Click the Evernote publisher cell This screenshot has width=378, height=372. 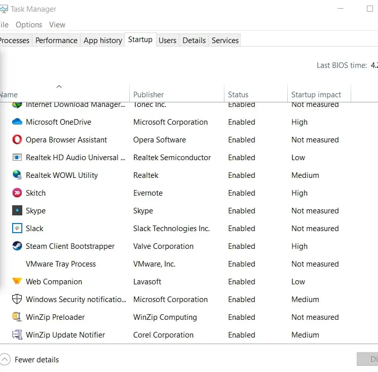[148, 193]
